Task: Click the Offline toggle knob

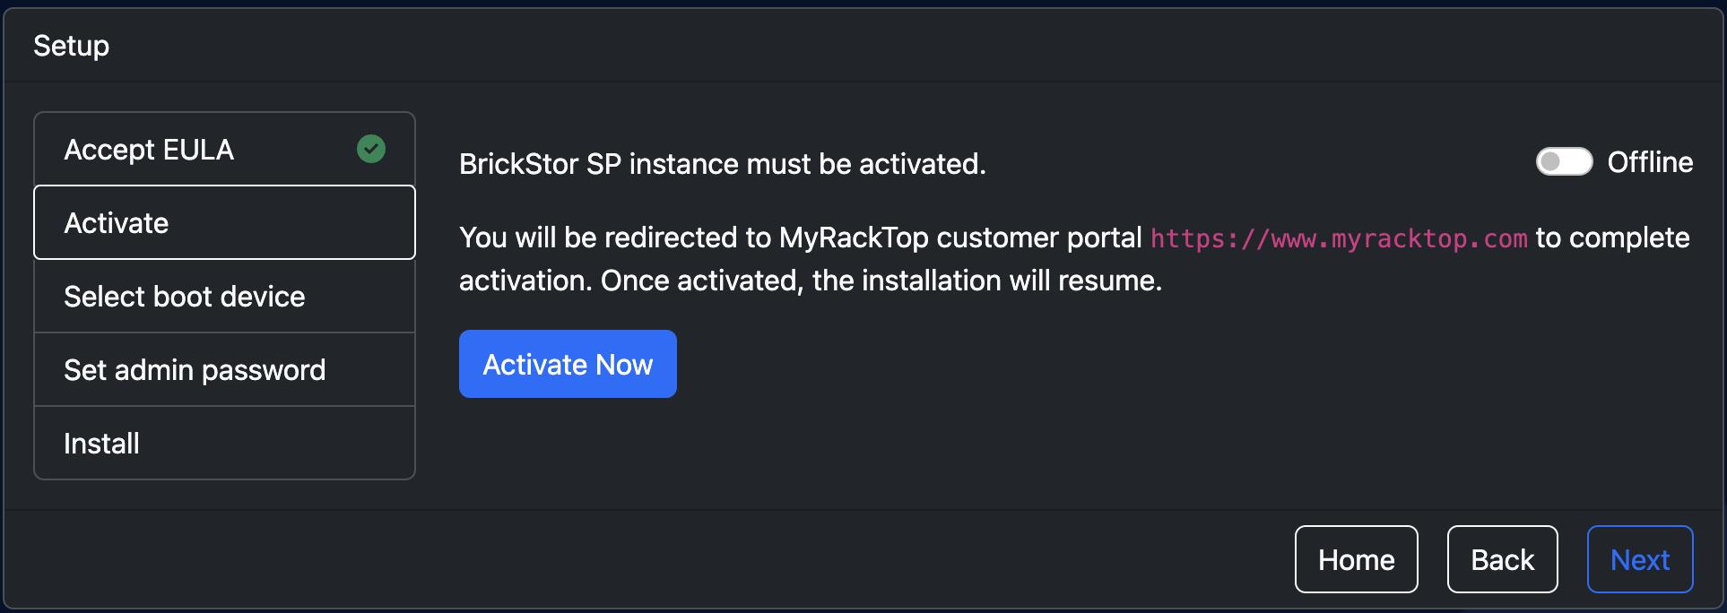Action: (1552, 162)
